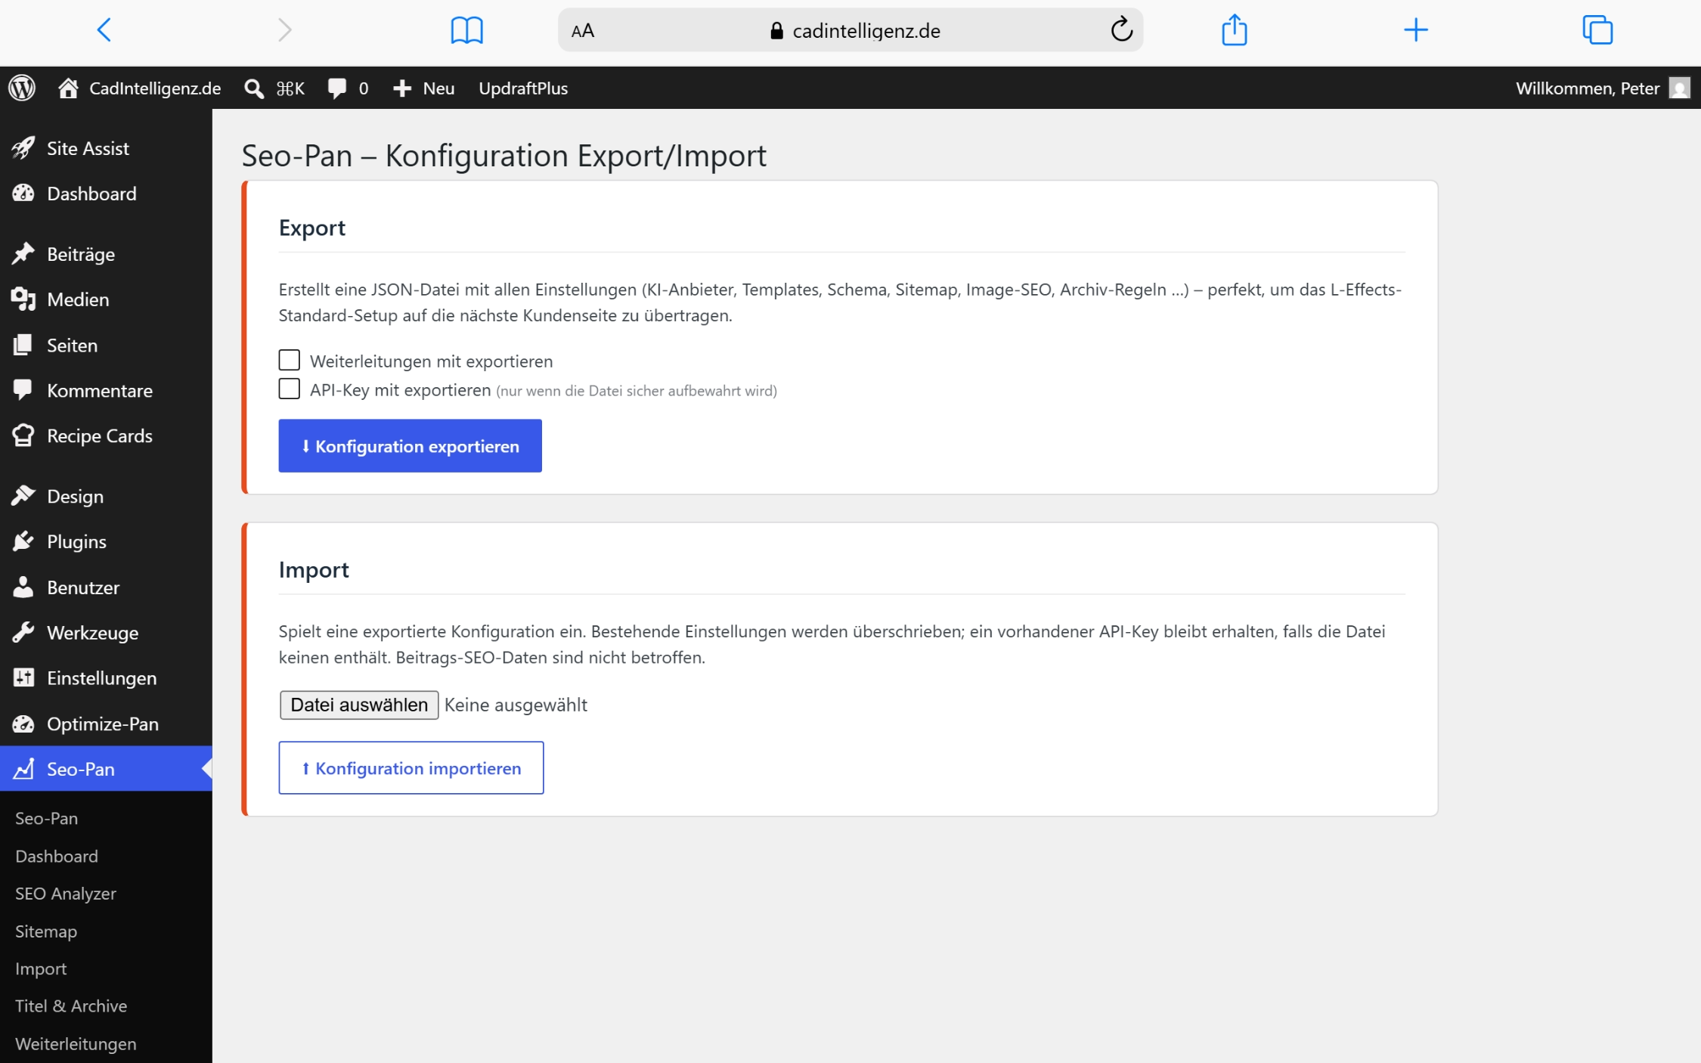Enable API-Key mit exportieren checkbox

(289, 389)
